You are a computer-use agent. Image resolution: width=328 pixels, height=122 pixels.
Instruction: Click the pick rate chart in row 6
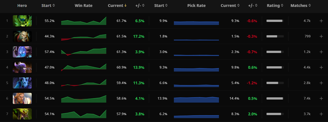click(196, 100)
